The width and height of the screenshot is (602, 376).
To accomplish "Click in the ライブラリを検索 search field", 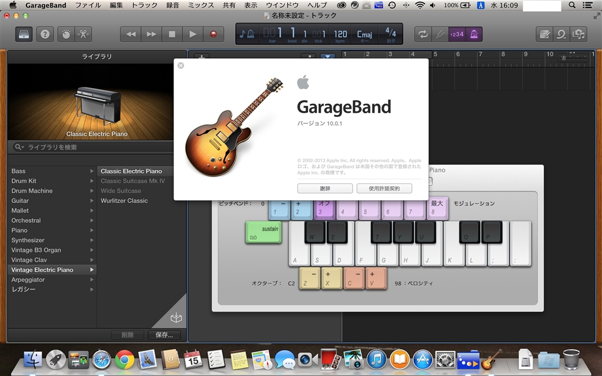I will pos(94,147).
